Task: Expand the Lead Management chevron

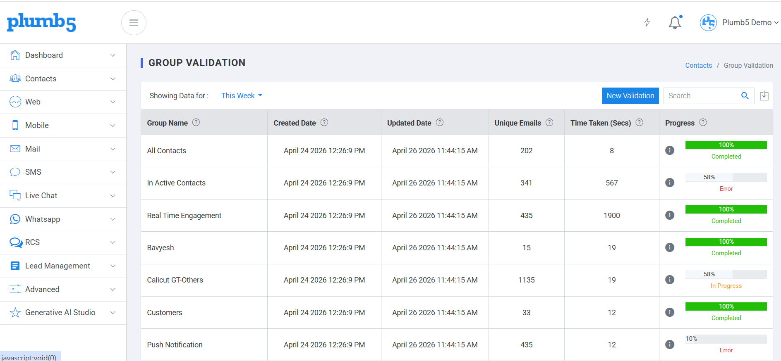Action: tap(113, 266)
